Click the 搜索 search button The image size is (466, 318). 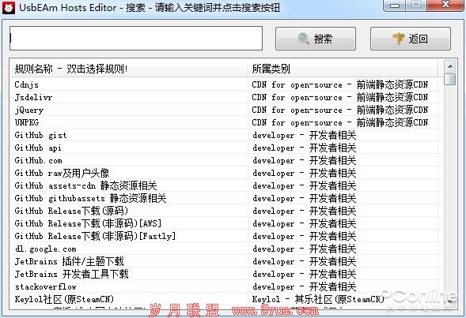316,39
